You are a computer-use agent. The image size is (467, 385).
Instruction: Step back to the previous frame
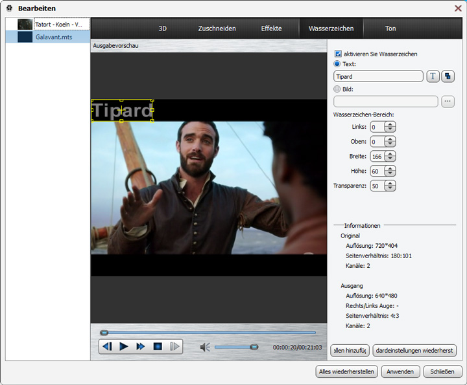(x=107, y=346)
